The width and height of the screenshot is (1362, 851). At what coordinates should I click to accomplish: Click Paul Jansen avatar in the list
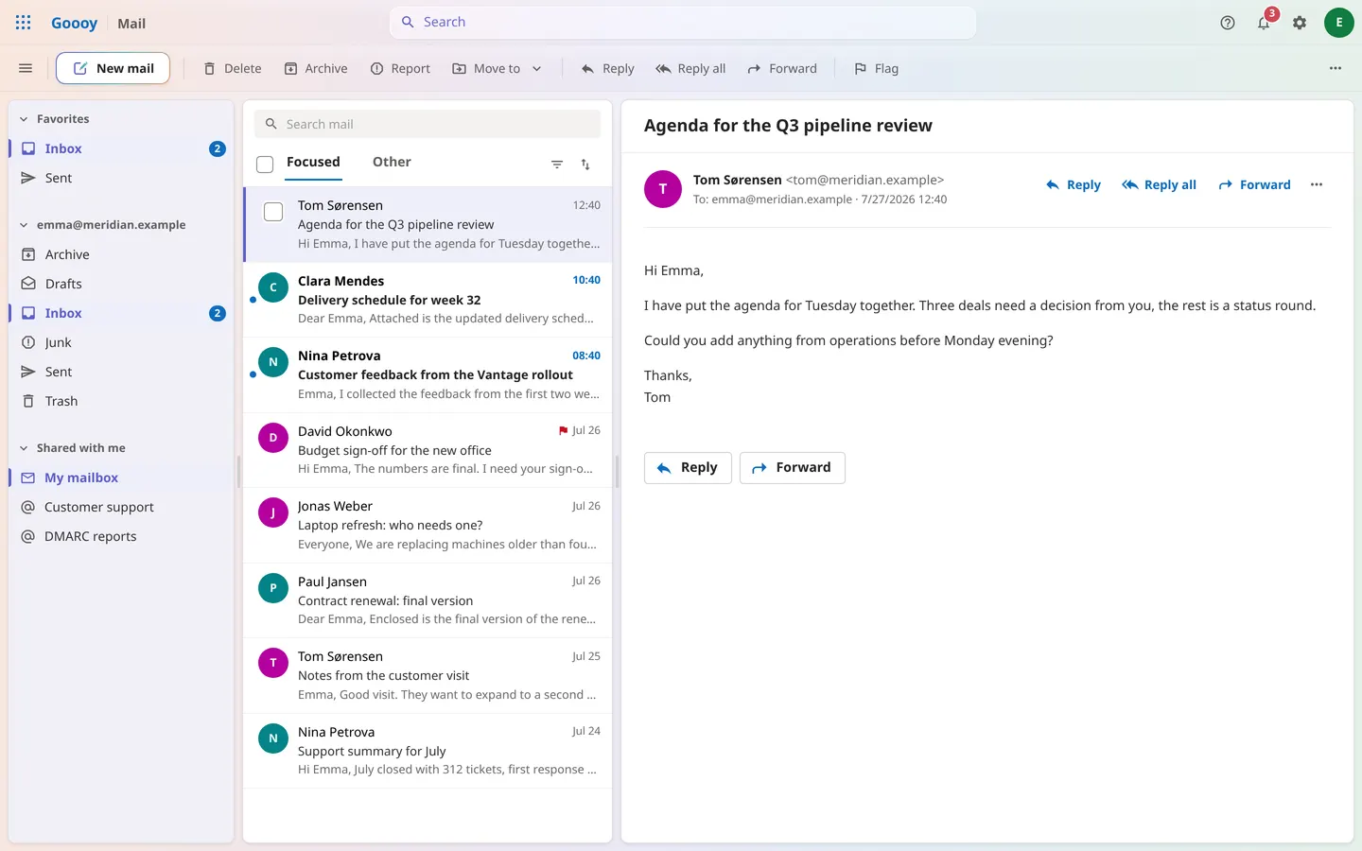pyautogui.click(x=273, y=587)
